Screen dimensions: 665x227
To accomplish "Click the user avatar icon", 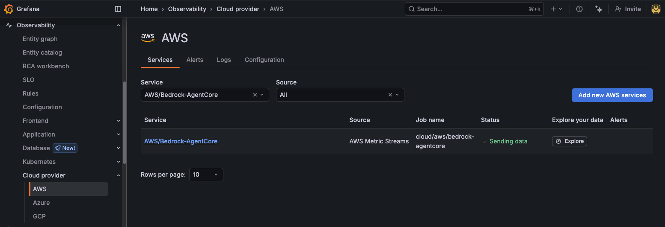I will (x=656, y=9).
